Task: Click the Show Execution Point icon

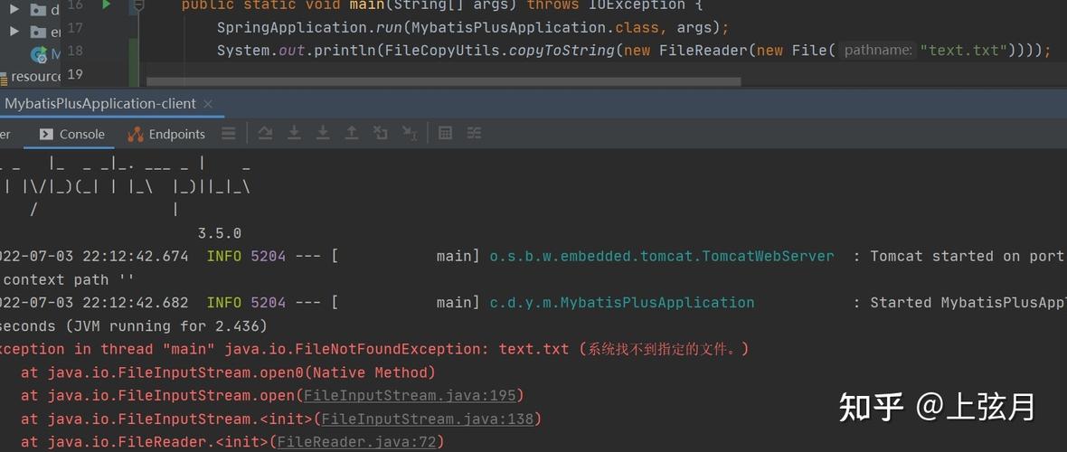Action: pos(265,134)
